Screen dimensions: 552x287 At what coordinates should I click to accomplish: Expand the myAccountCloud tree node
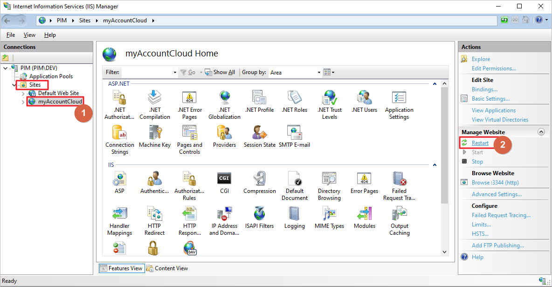coord(23,102)
